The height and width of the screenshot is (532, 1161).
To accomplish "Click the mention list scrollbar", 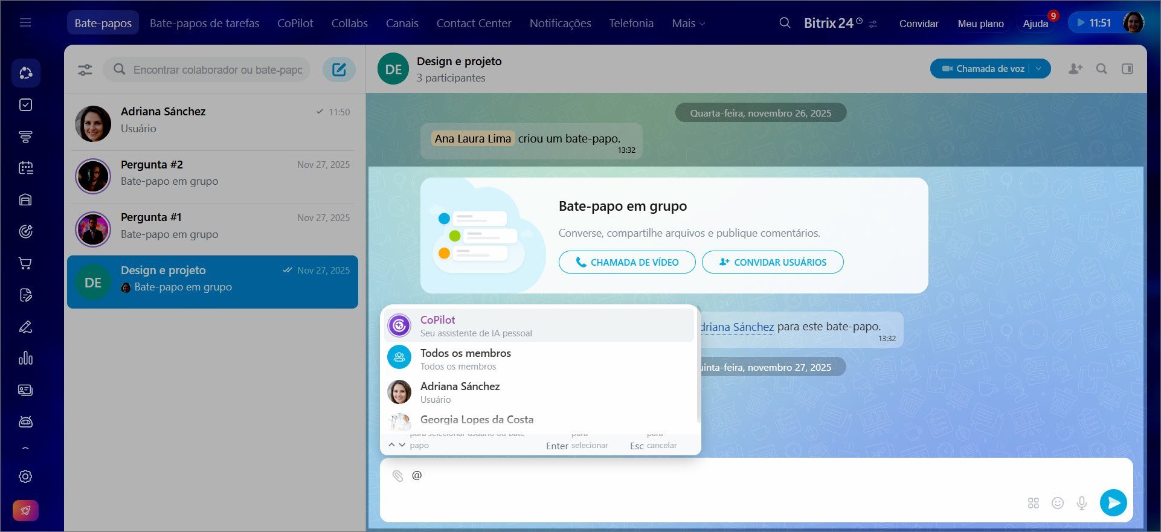I will click(698, 368).
